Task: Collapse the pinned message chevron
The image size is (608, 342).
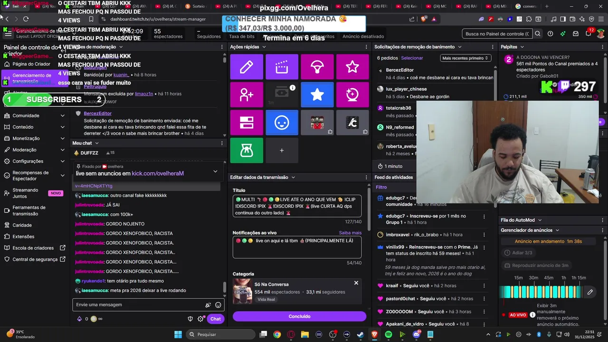Action: (215, 171)
